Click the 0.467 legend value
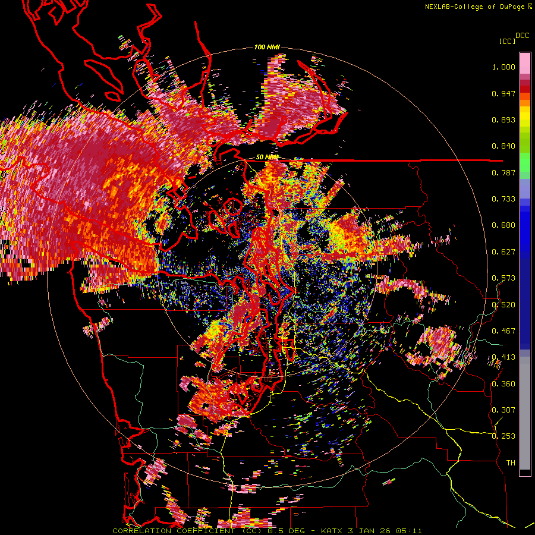 point(503,331)
